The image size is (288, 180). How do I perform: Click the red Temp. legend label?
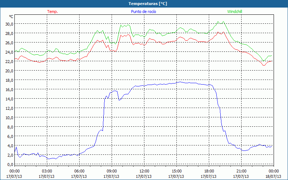pyautogui.click(x=53, y=12)
